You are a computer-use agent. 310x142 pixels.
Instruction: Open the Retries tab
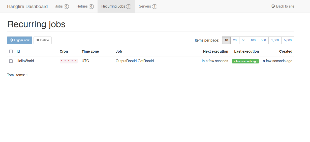(x=85, y=6)
